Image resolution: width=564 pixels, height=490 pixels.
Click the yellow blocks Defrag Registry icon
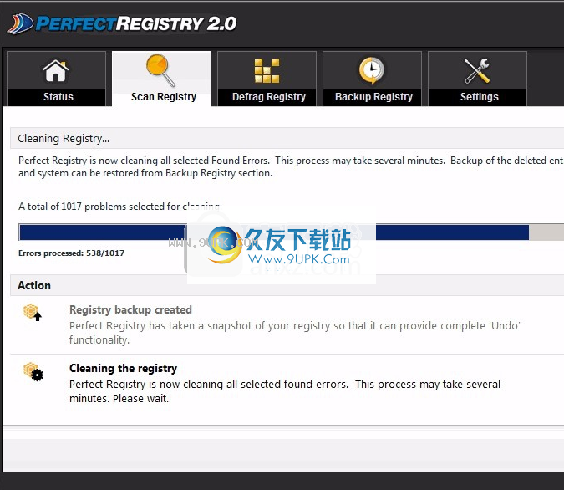(267, 70)
